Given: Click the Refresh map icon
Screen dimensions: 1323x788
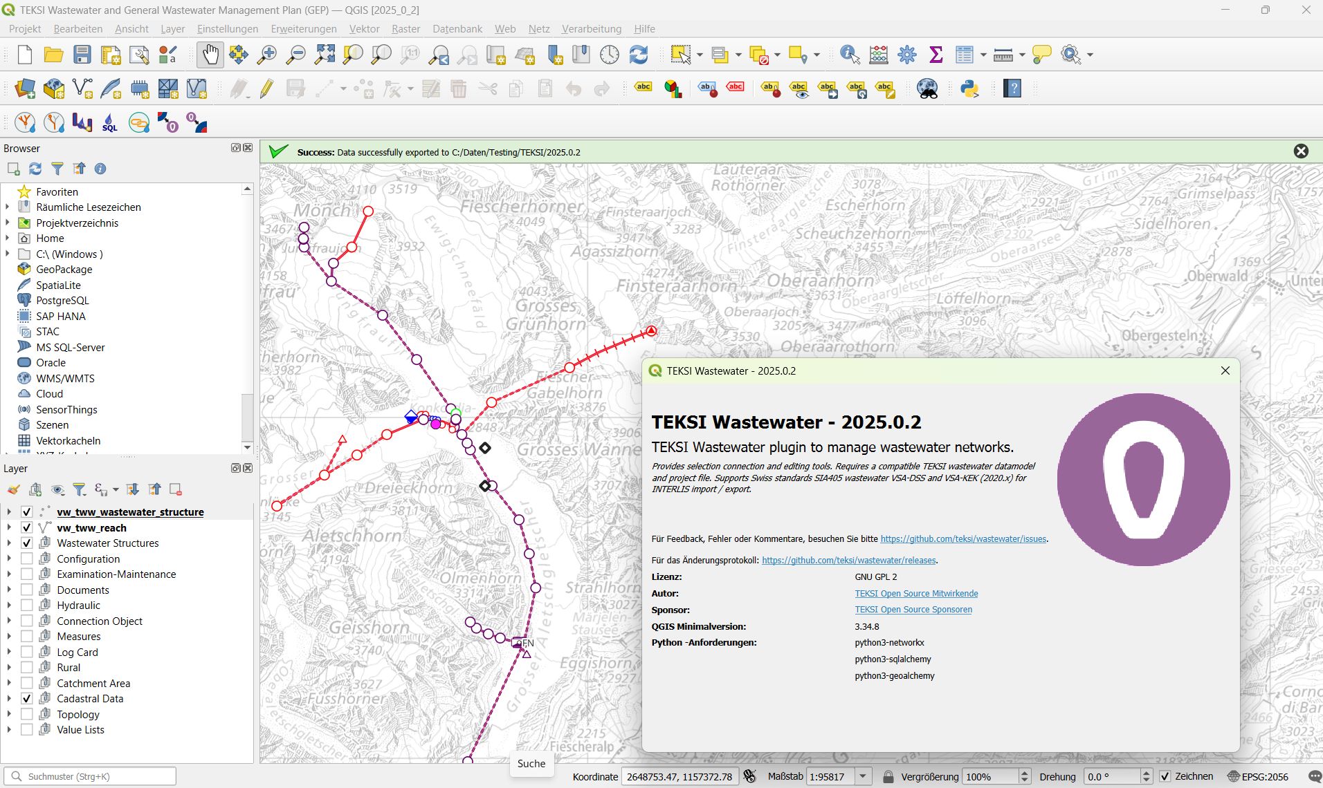Looking at the screenshot, I should [x=638, y=55].
